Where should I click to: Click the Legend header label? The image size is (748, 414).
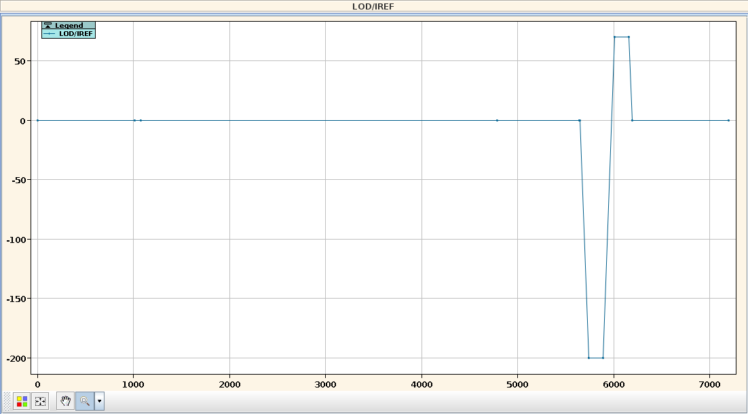69,26
